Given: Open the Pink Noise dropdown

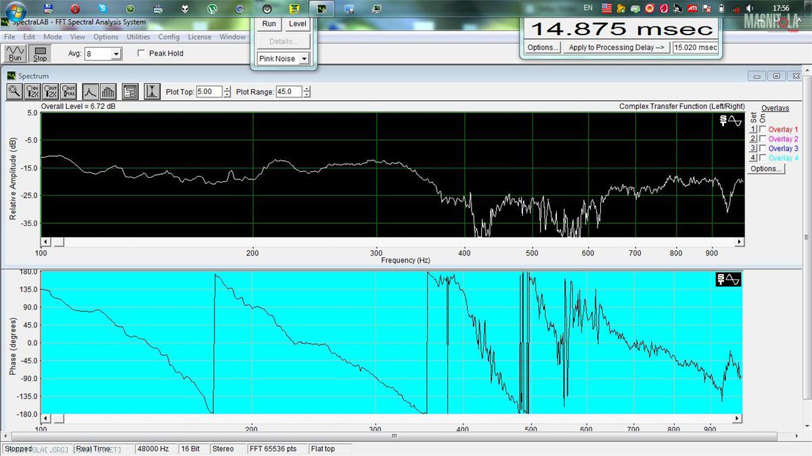Looking at the screenshot, I should point(304,59).
